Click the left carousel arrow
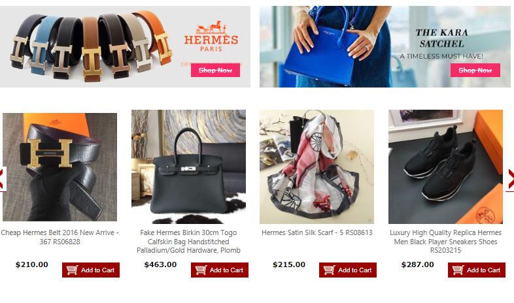The width and height of the screenshot is (514, 303). pos(3,179)
